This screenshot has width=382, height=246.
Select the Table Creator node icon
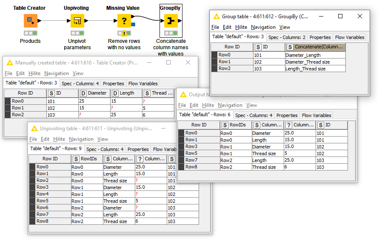(x=31, y=21)
